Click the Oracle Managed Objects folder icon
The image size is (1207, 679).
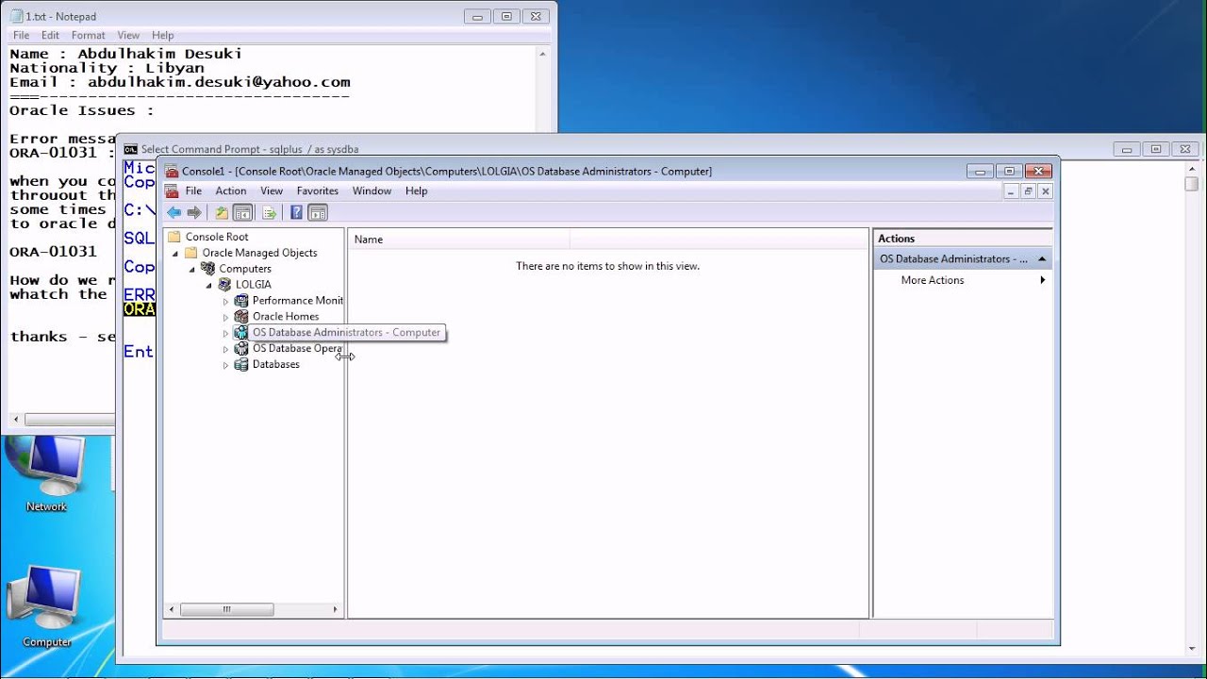[x=190, y=253]
